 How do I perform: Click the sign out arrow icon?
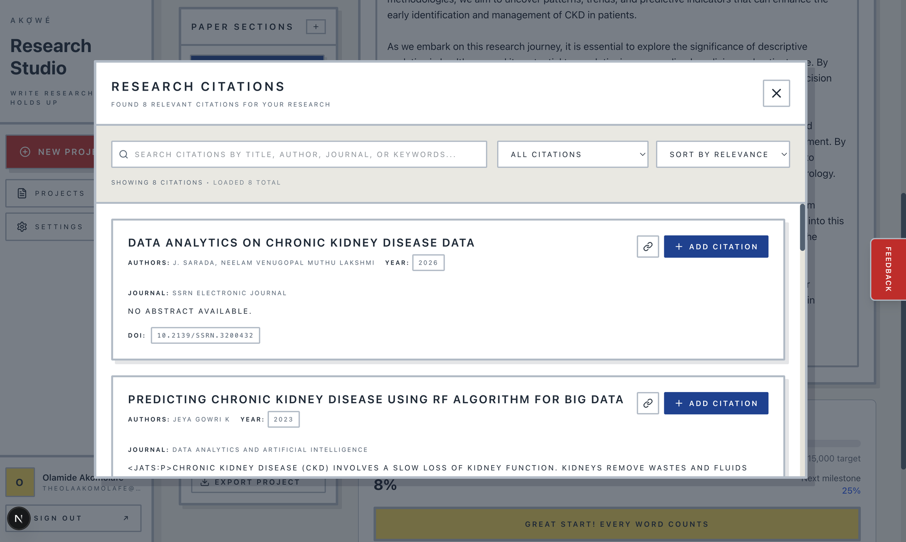[x=125, y=518]
